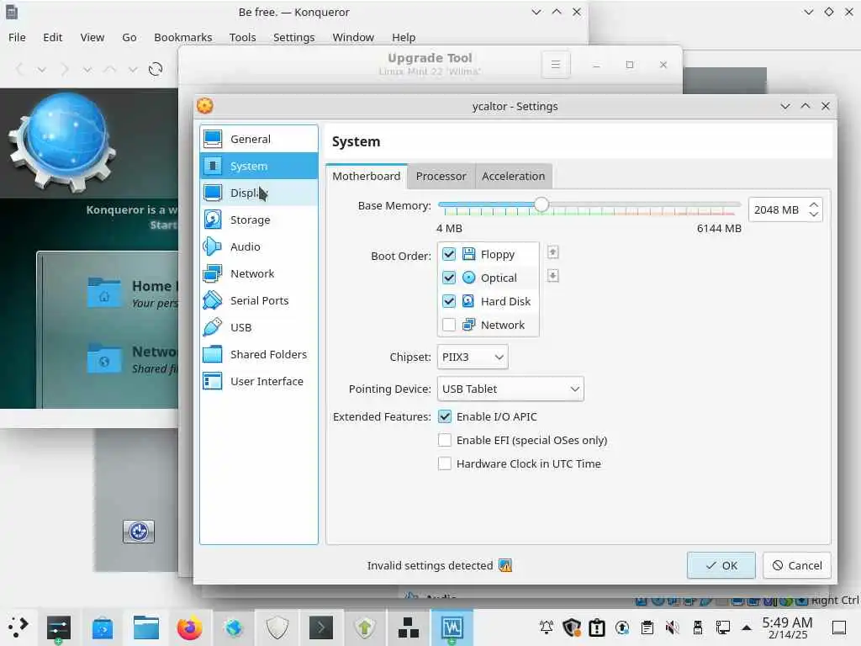Uncheck the Floppy boot device
The width and height of the screenshot is (861, 646).
(449, 254)
